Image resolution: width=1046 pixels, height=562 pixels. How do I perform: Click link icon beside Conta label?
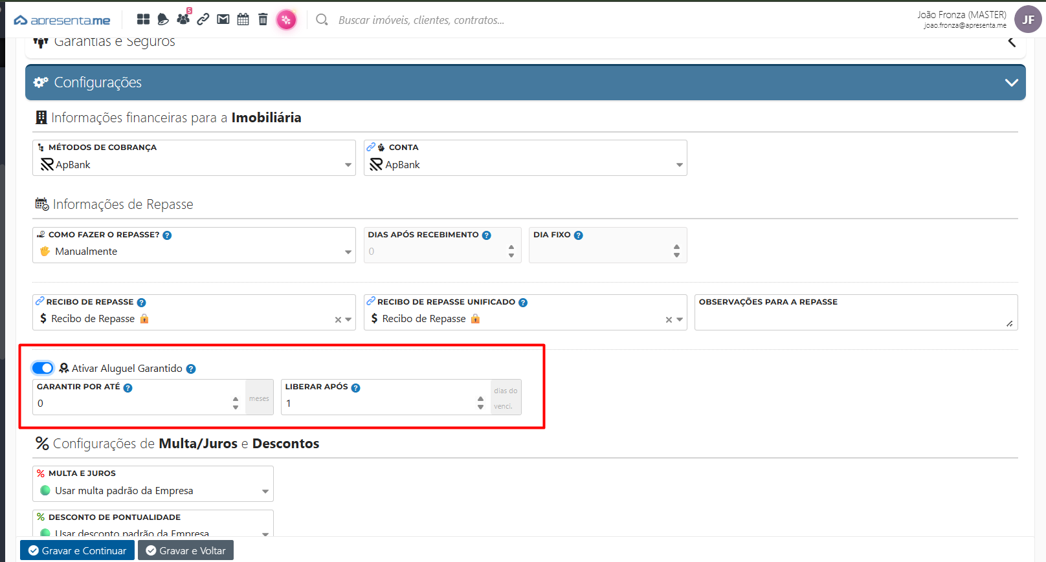point(371,147)
